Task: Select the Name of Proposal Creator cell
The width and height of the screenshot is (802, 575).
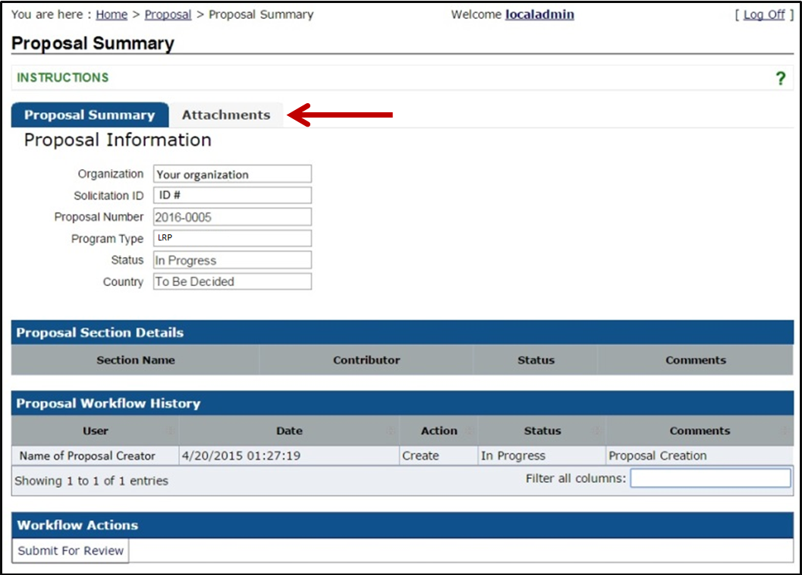Action: [95, 456]
